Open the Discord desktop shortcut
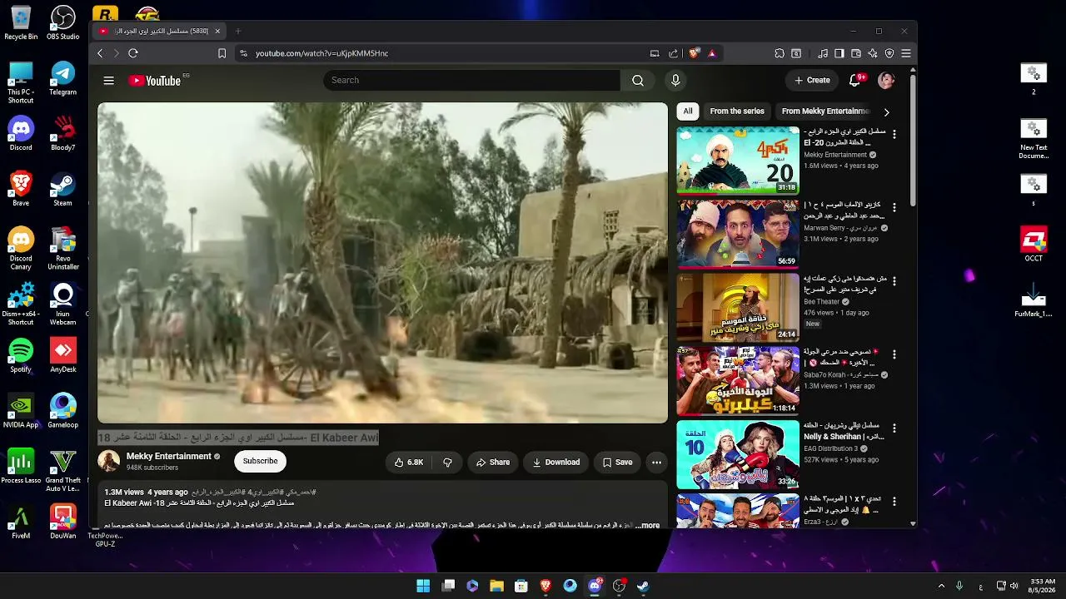Screen dimensions: 1066x599 pyautogui.click(x=21, y=133)
